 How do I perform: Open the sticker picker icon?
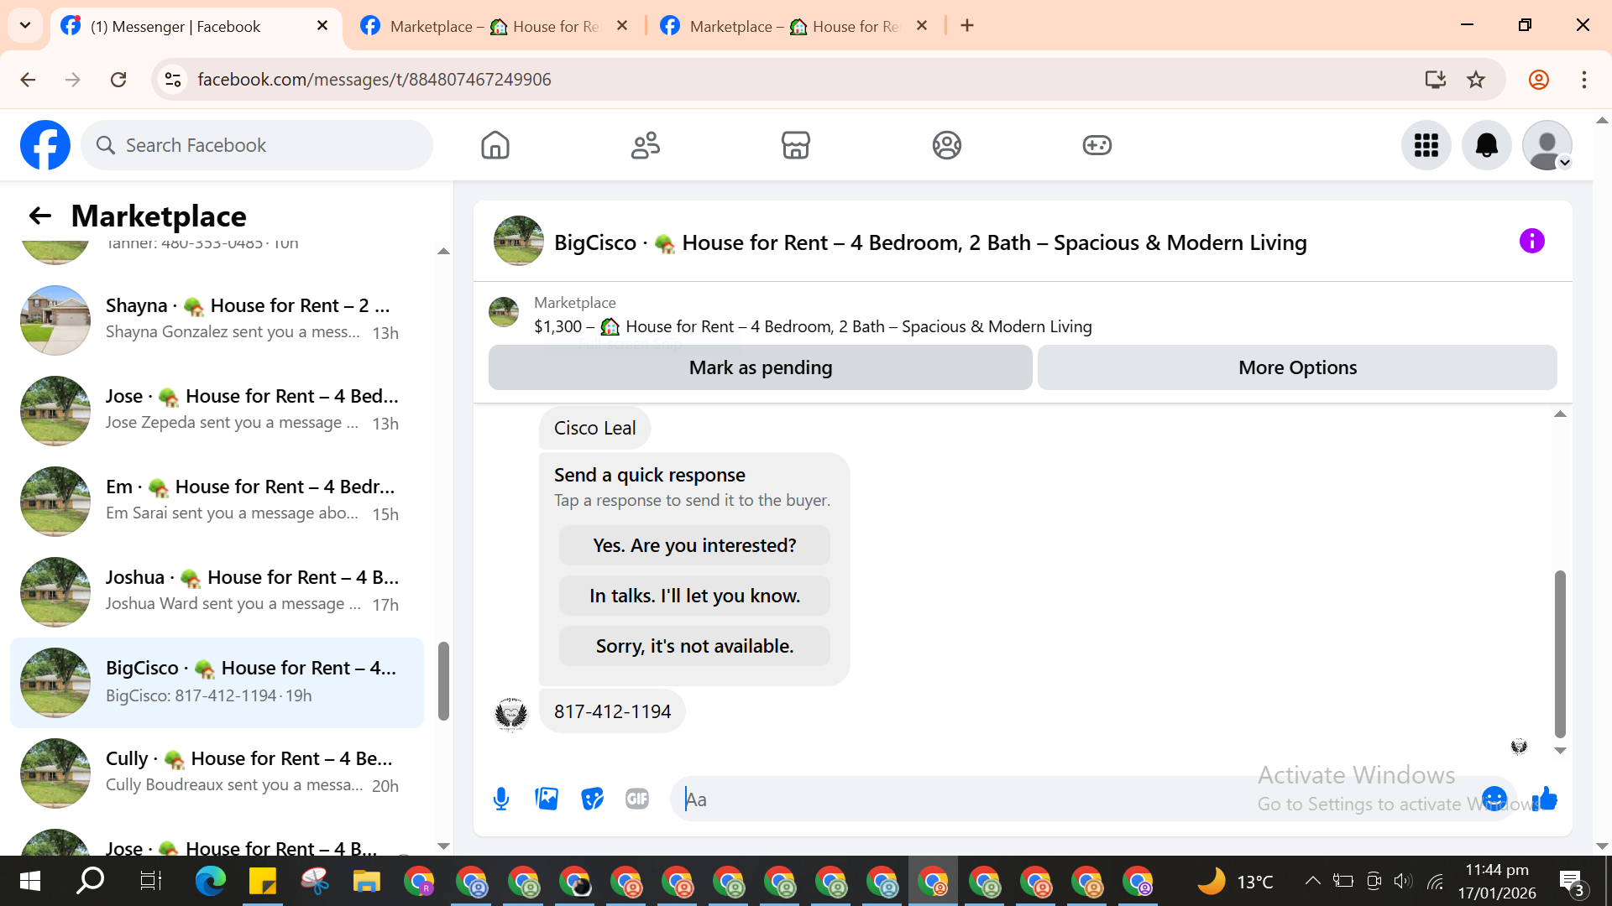592,799
